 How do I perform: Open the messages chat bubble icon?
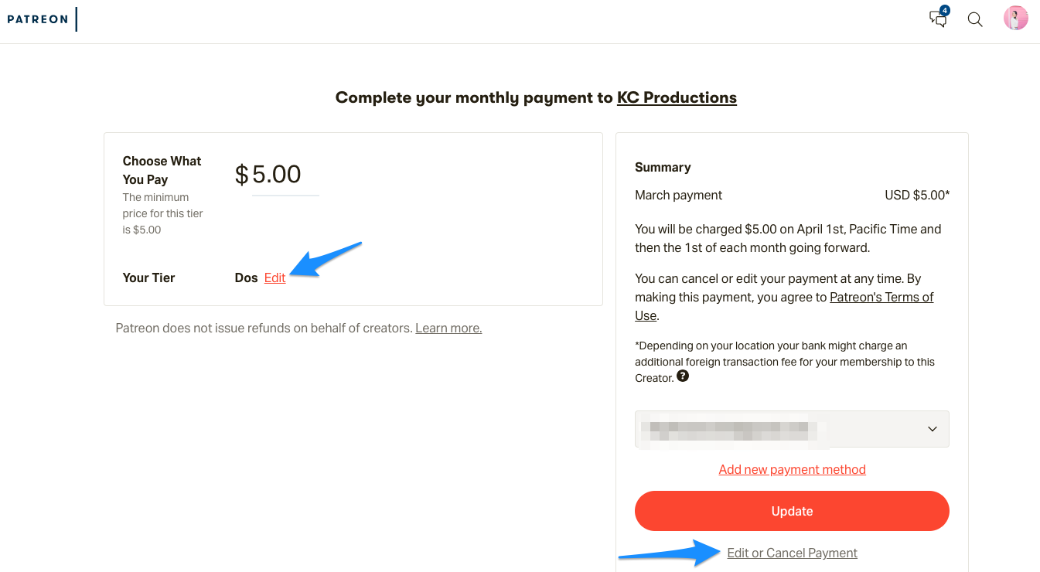click(x=937, y=20)
